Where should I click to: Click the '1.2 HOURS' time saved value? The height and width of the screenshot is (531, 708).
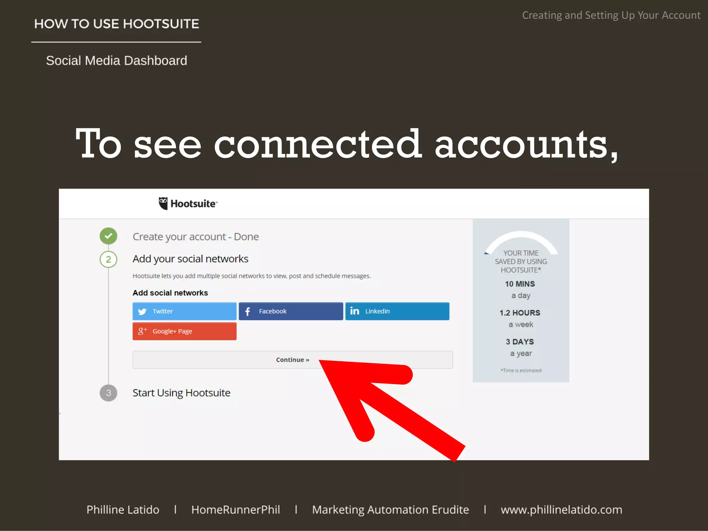tap(520, 313)
